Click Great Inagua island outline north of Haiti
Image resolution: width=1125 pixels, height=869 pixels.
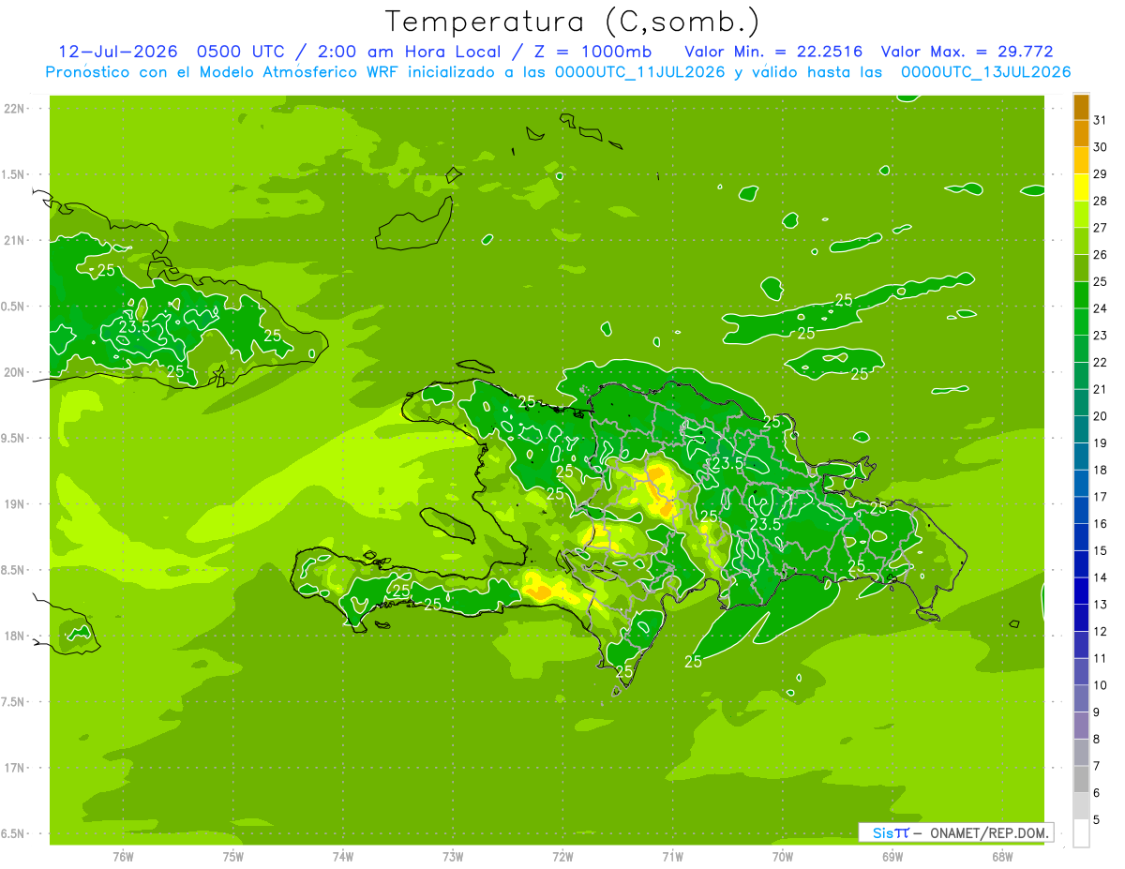tap(413, 223)
